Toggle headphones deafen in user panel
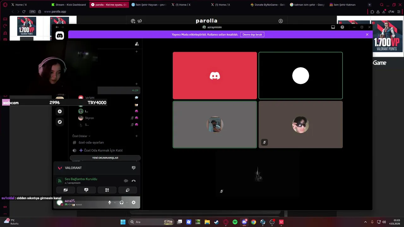Screen dimensions: 404x227 [122, 202]
